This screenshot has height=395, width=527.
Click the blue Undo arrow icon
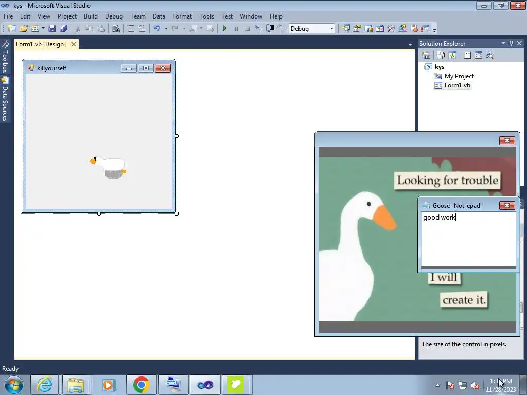(x=156, y=29)
